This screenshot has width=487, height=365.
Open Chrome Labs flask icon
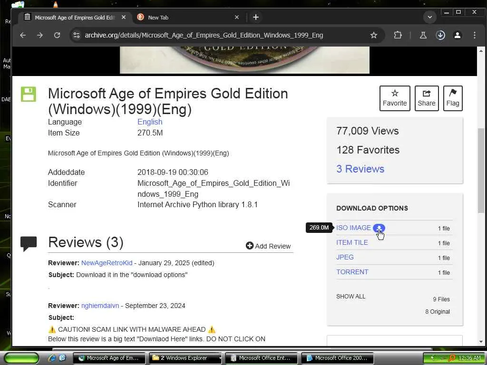tap(423, 35)
